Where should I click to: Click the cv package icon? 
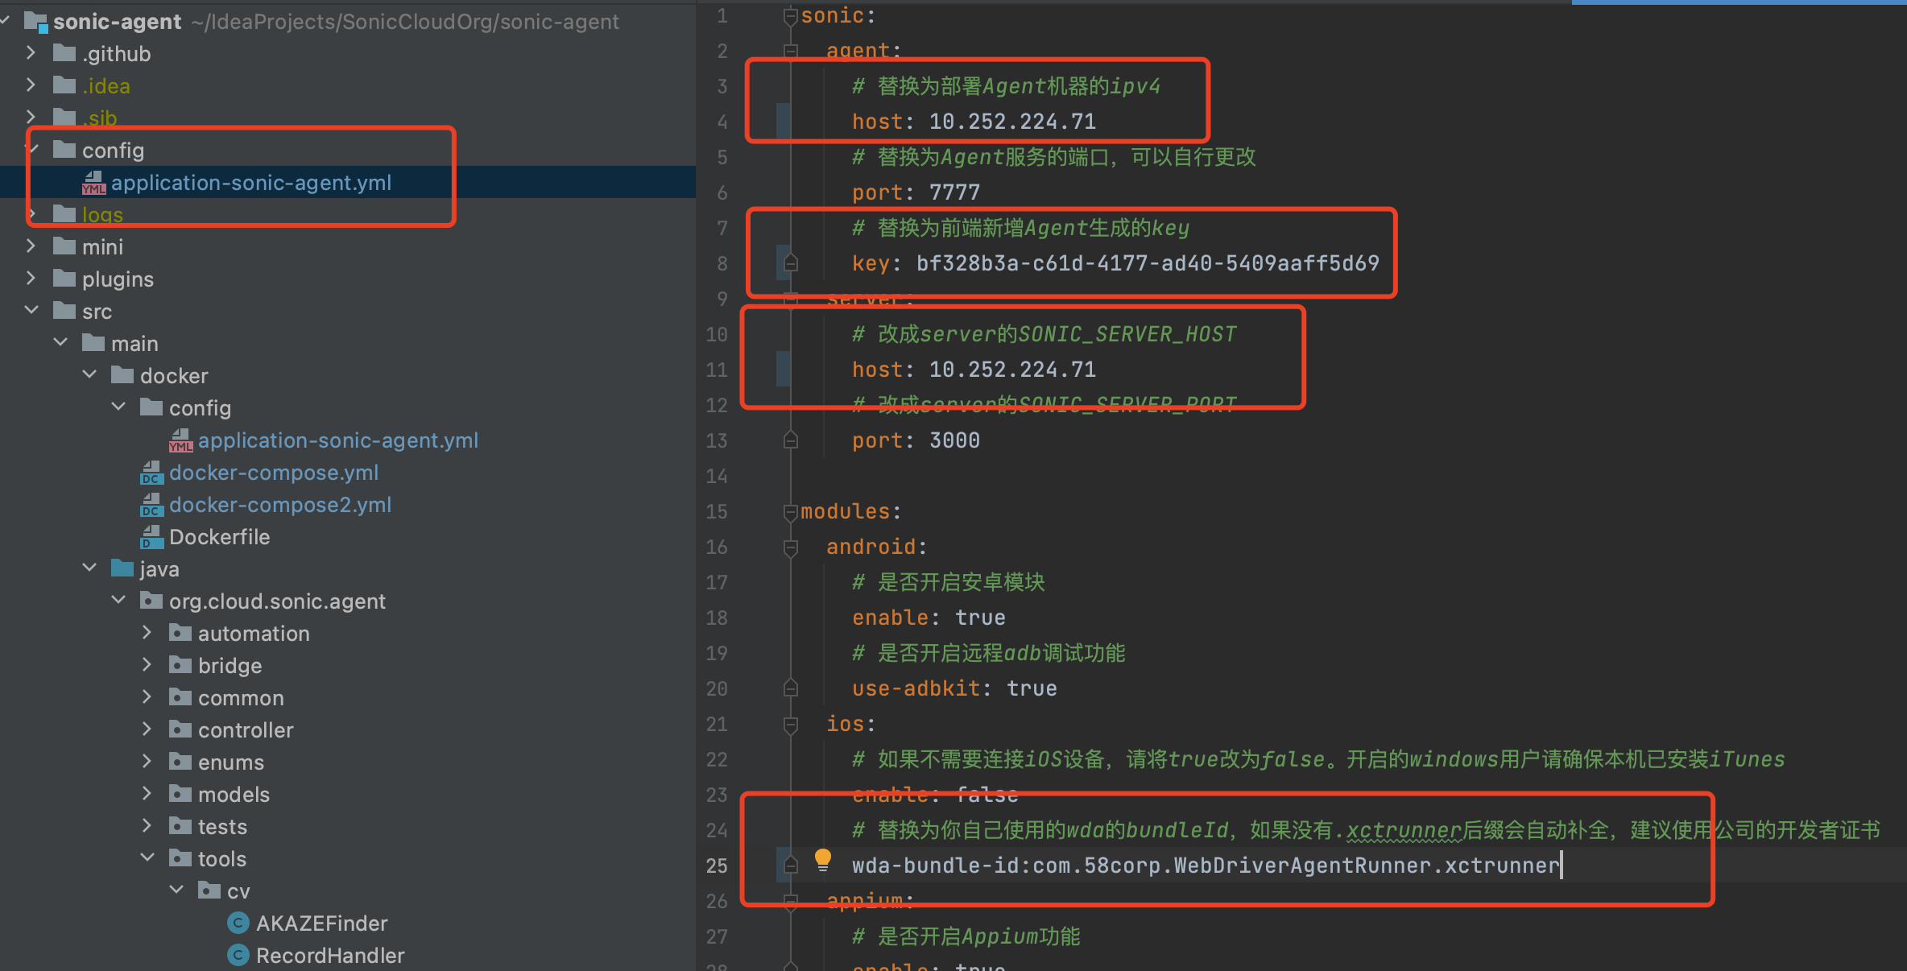(209, 891)
